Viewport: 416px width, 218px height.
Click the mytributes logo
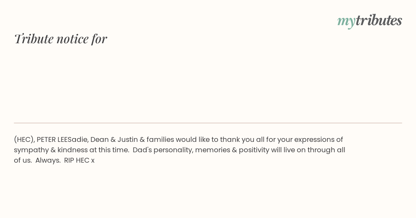(370, 21)
